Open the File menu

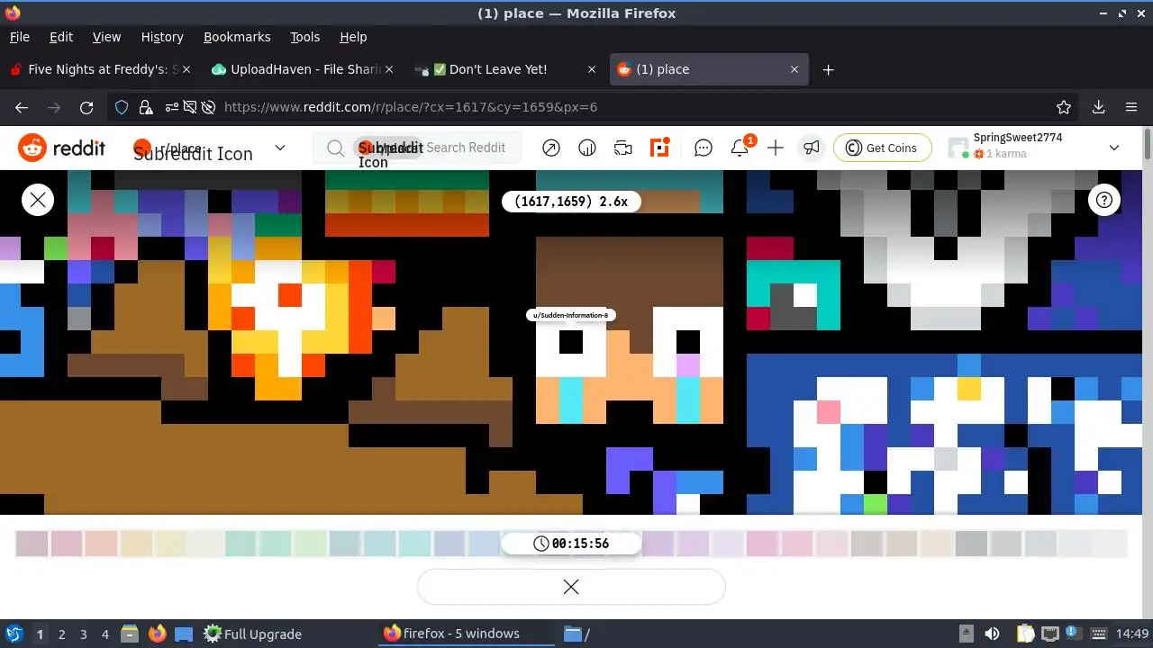click(x=20, y=37)
